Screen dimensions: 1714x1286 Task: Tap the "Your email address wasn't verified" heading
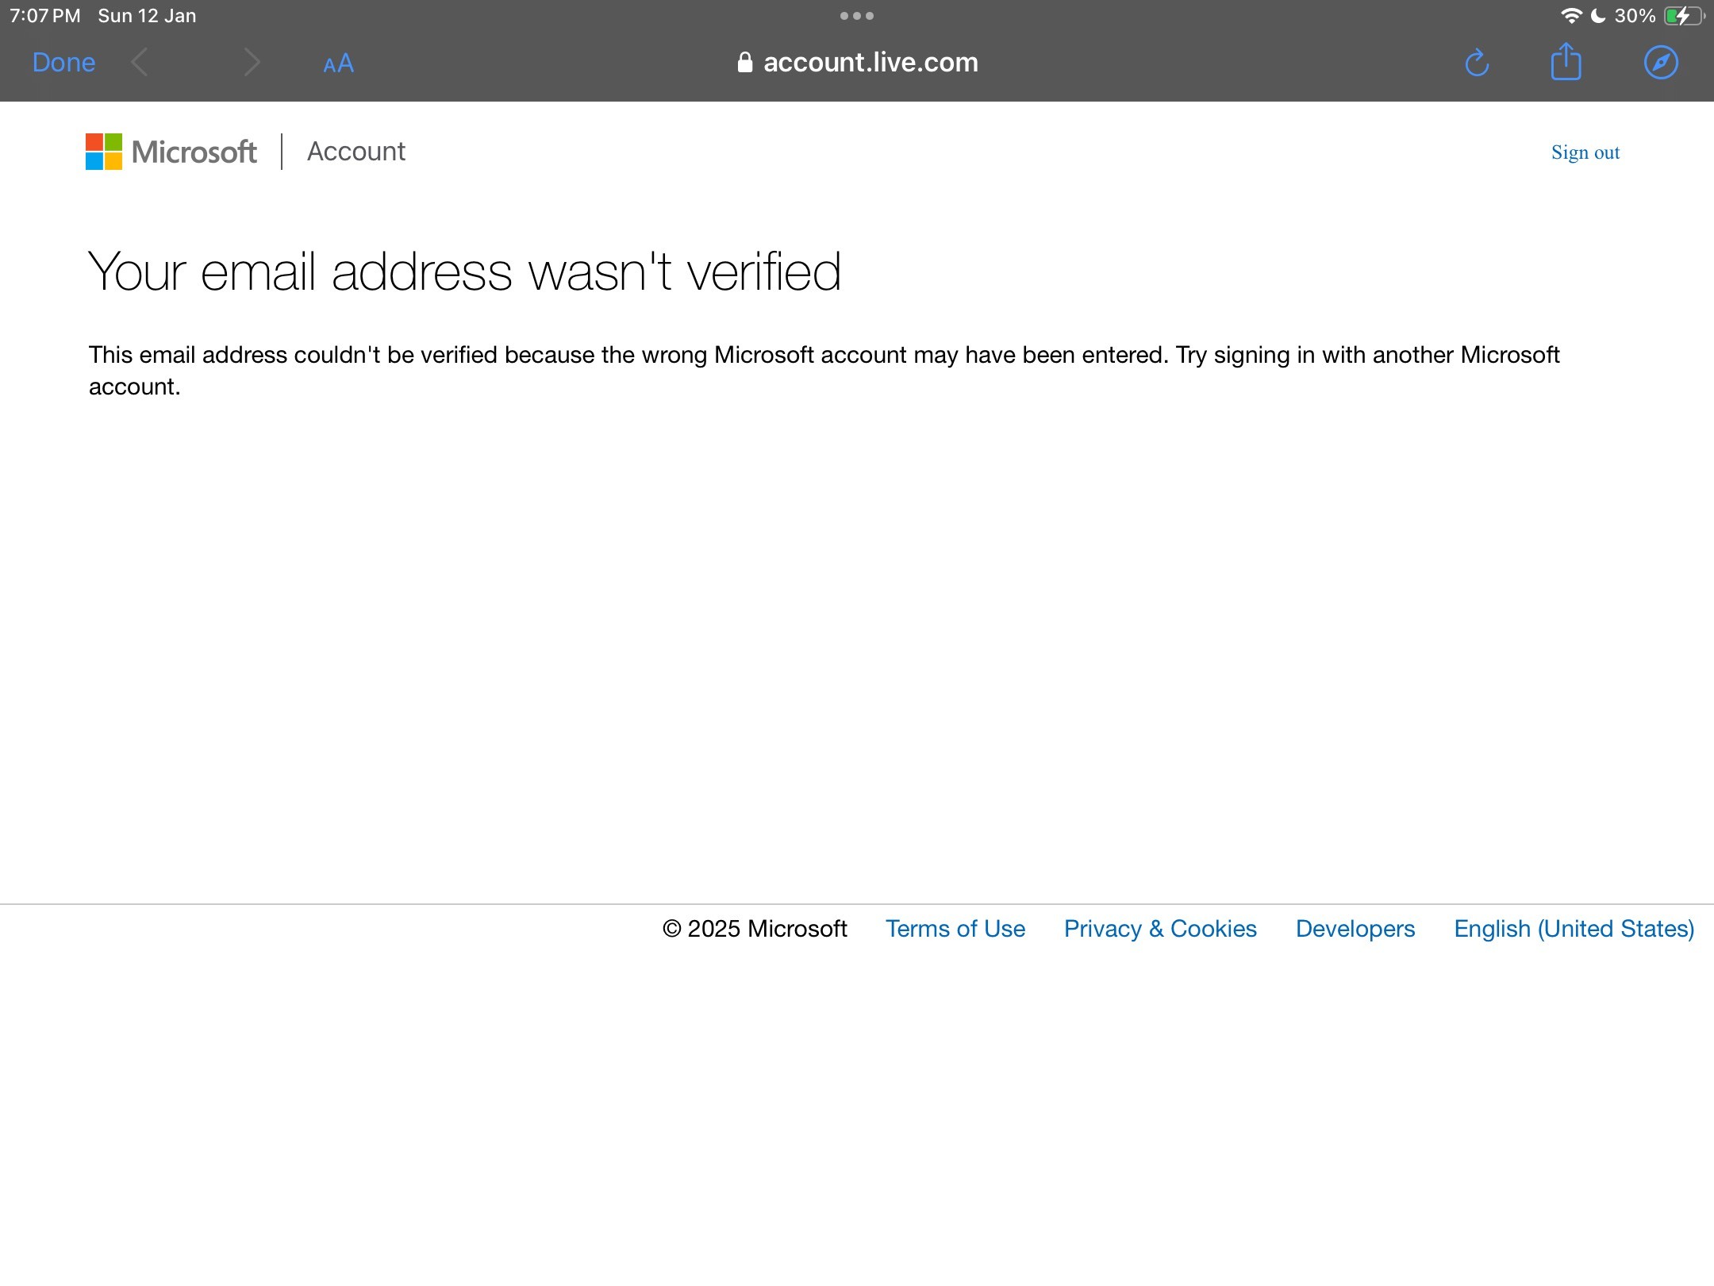pyautogui.click(x=464, y=271)
